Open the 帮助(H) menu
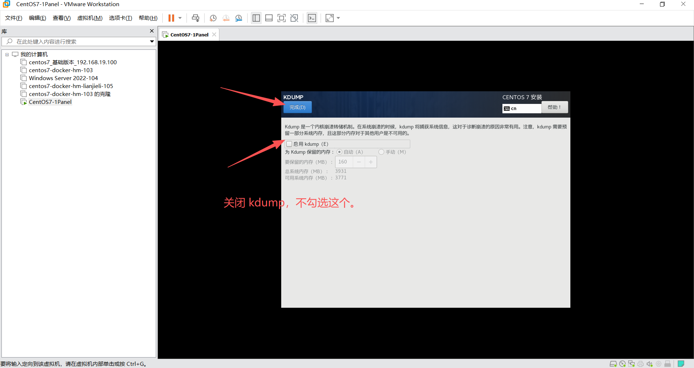Image resolution: width=694 pixels, height=368 pixels. tap(148, 18)
